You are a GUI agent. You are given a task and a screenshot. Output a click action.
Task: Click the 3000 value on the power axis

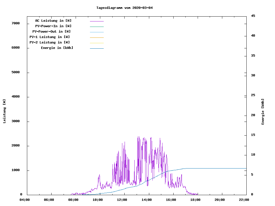coord(15,121)
